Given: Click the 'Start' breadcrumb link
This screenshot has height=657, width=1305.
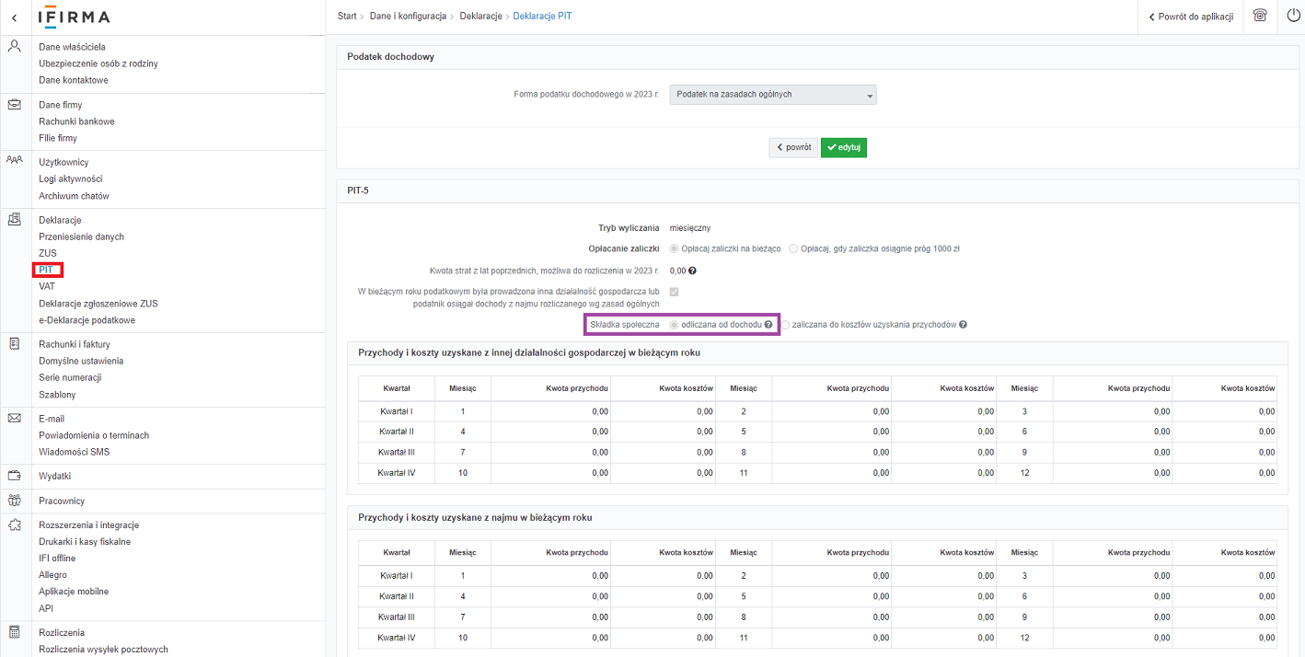Looking at the screenshot, I should (347, 17).
